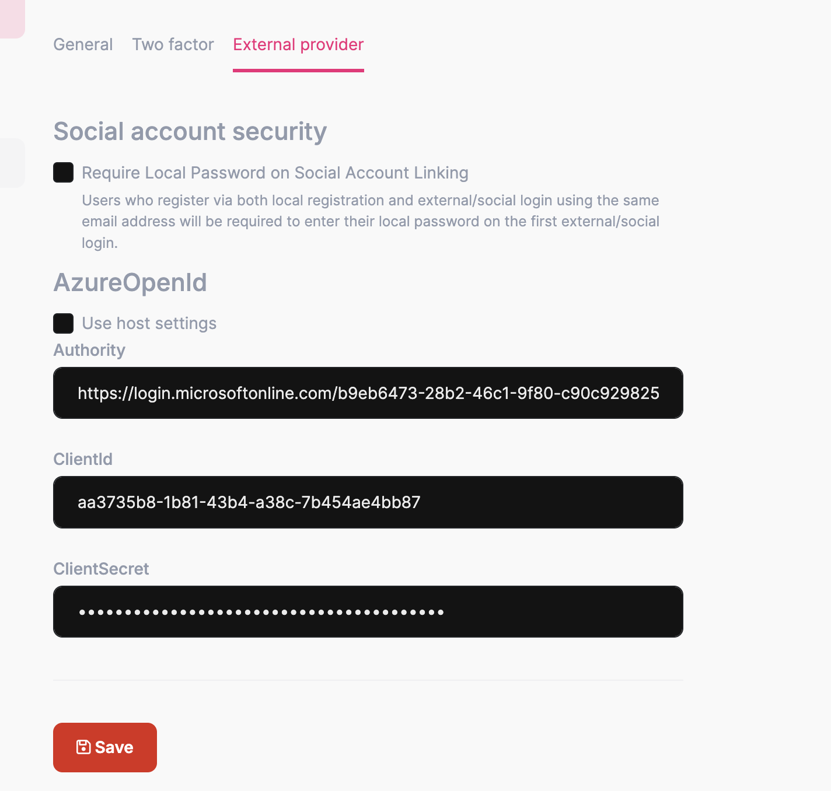Click the AzureOpenId section heading
Viewport: 831px width, 791px height.
coord(130,283)
